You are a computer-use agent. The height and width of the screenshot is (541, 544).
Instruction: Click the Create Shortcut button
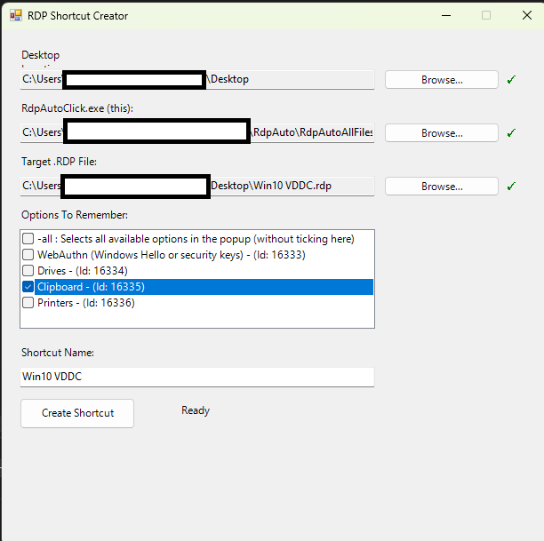[77, 413]
